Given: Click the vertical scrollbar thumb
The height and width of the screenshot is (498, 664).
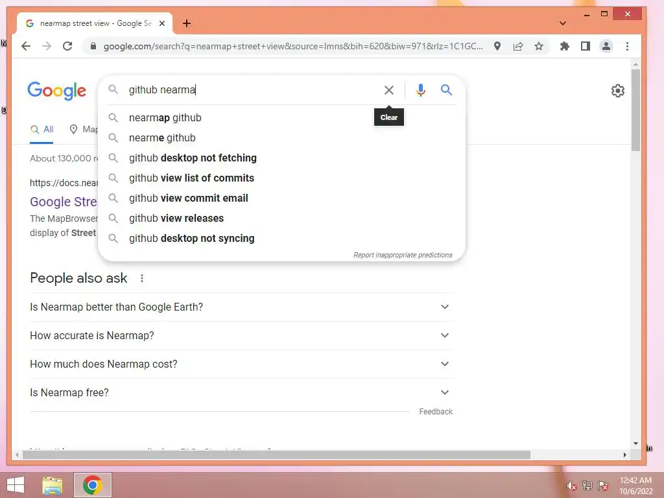Looking at the screenshot, I should click(635, 110).
